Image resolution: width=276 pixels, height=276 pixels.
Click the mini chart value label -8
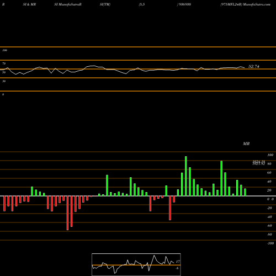(x=177, y=268)
